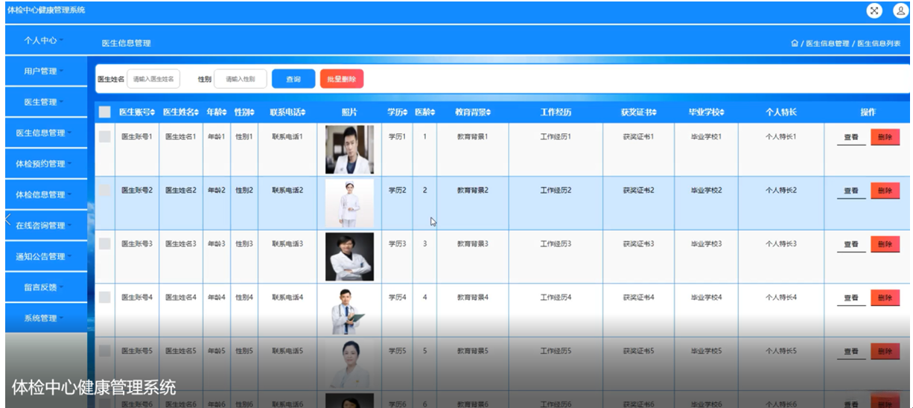Sort by the 联系电话 column header

click(x=287, y=112)
